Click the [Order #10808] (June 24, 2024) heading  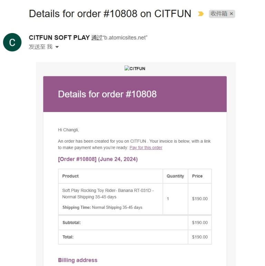click(98, 159)
